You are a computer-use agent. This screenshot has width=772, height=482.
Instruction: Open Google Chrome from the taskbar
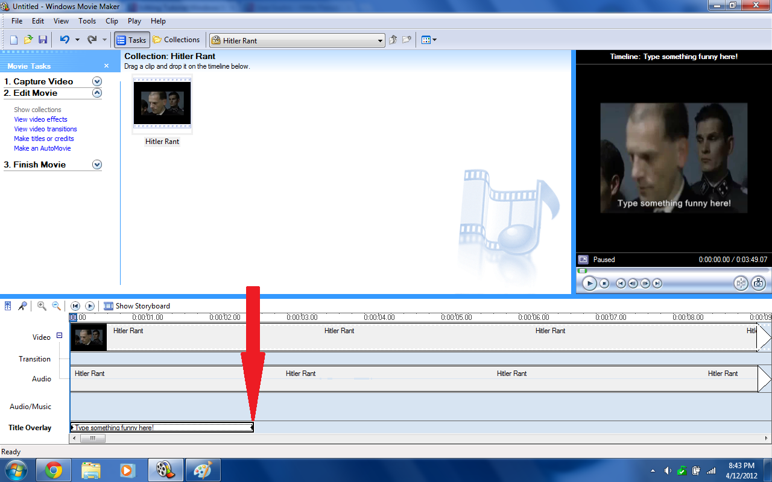click(x=54, y=470)
